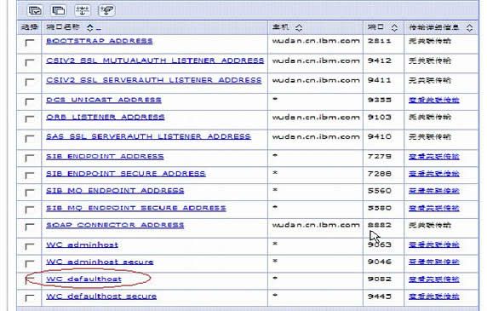Click port value 9411 in the table
The image size is (487, 311).
pyautogui.click(x=379, y=80)
